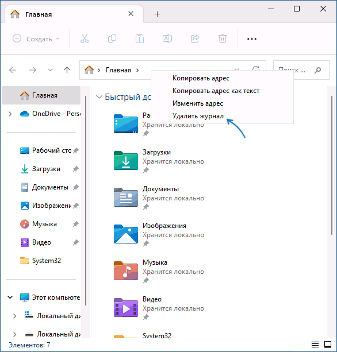Screen dimensions: 337x352
Task: Select Изображения label in main pane
Action: [x=164, y=226]
